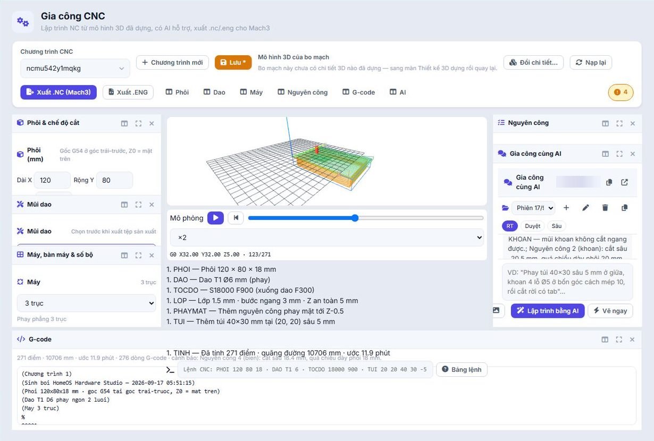The height and width of the screenshot is (441, 654).
Task: Delete the AI session with trash icon
Action: coord(605,208)
